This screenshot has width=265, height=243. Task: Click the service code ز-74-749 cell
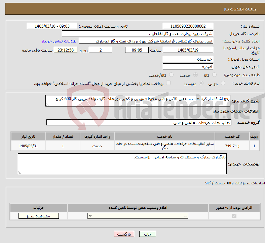(x=232, y=146)
